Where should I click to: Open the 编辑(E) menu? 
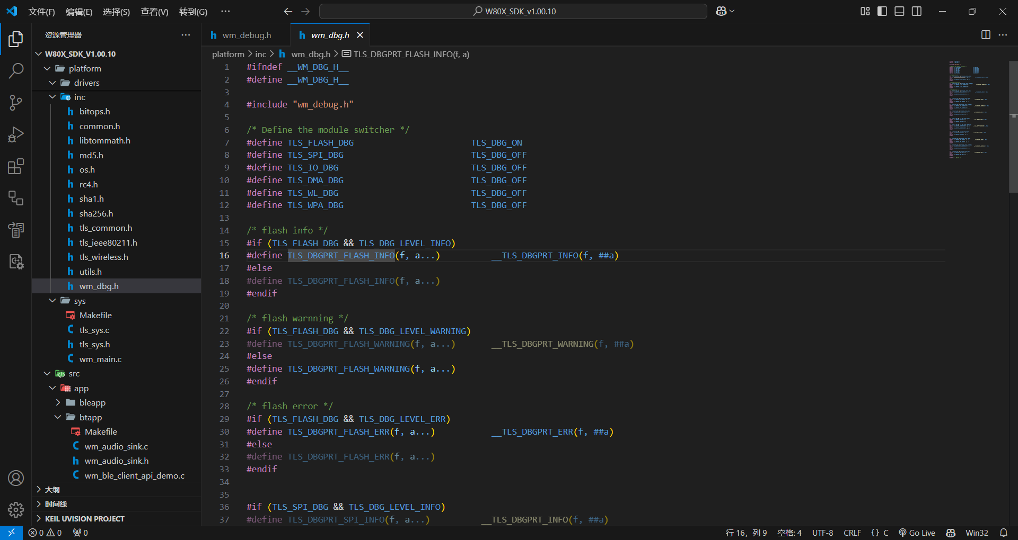(x=79, y=12)
